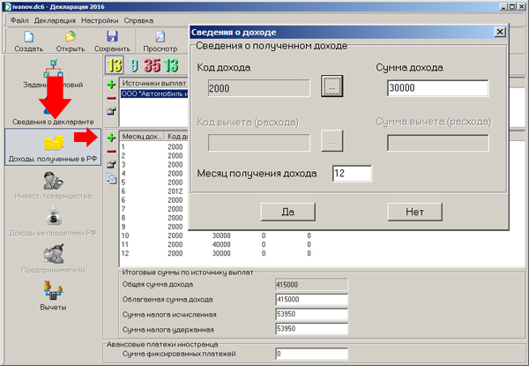The width and height of the screenshot is (529, 366).
Task: Cancel the income dialog with Нет
Action: (414, 212)
